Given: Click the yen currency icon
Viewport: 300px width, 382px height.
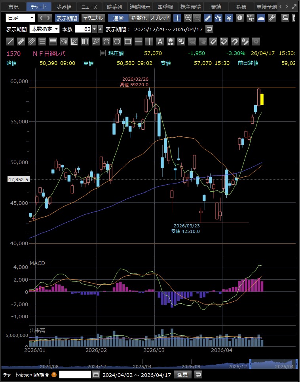Looking at the screenshot, I should 229,18.
